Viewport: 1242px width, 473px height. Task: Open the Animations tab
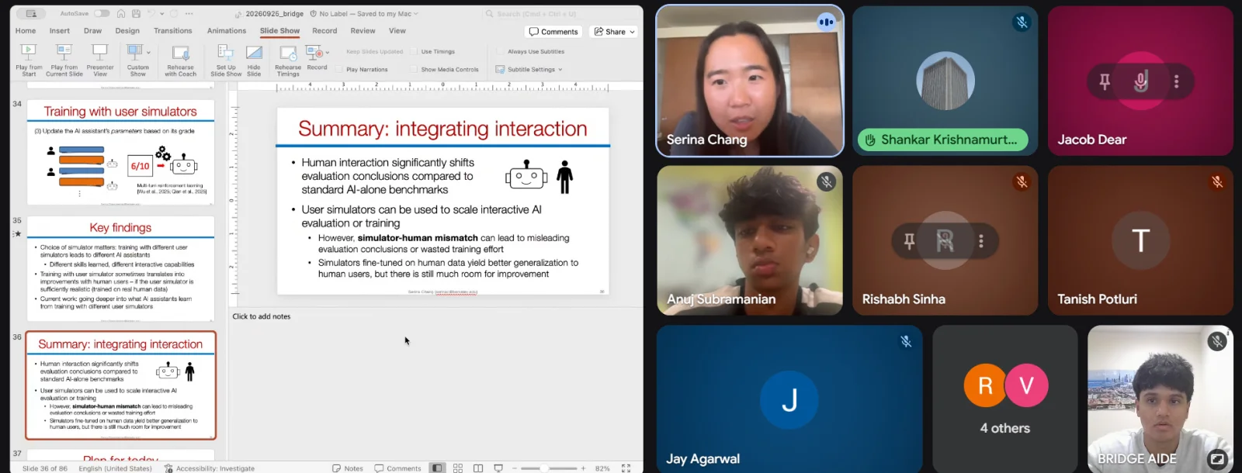pyautogui.click(x=227, y=31)
